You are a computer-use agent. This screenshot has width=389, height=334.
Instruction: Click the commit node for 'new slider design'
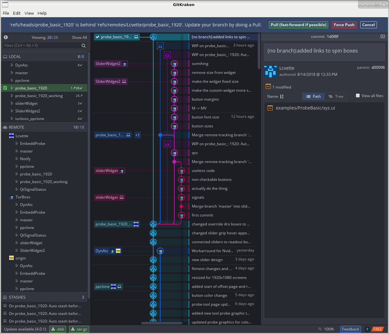pyautogui.click(x=153, y=260)
